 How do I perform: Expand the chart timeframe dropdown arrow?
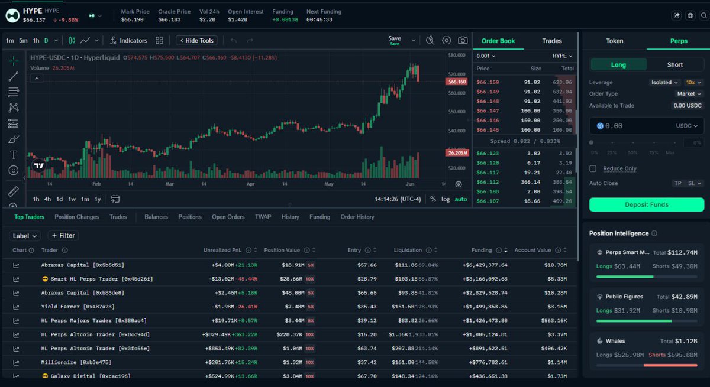pos(56,41)
